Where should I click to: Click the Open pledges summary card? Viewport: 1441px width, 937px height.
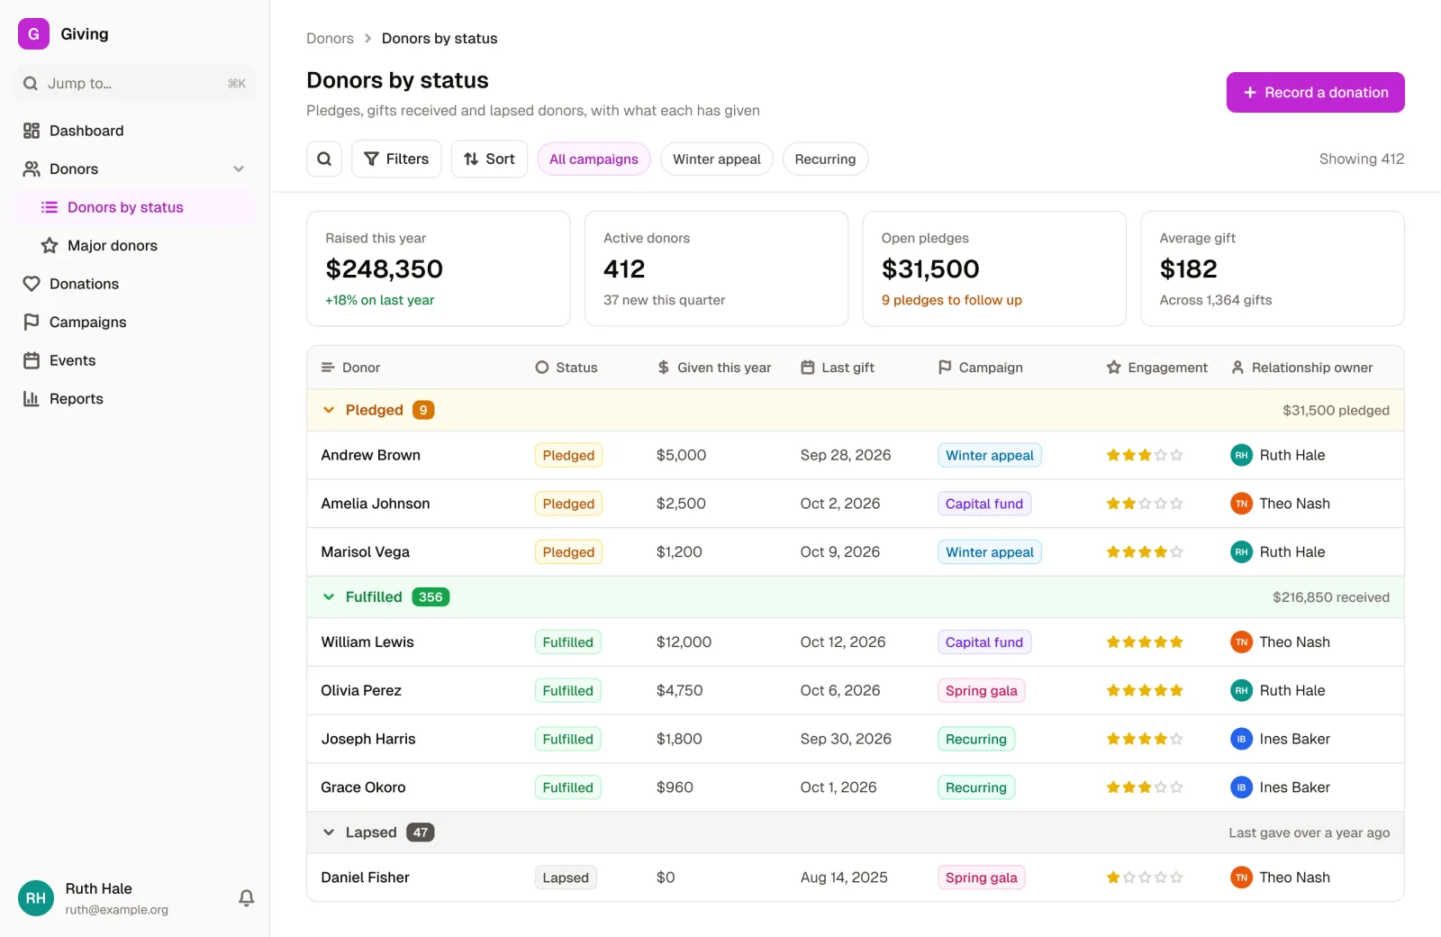994,268
